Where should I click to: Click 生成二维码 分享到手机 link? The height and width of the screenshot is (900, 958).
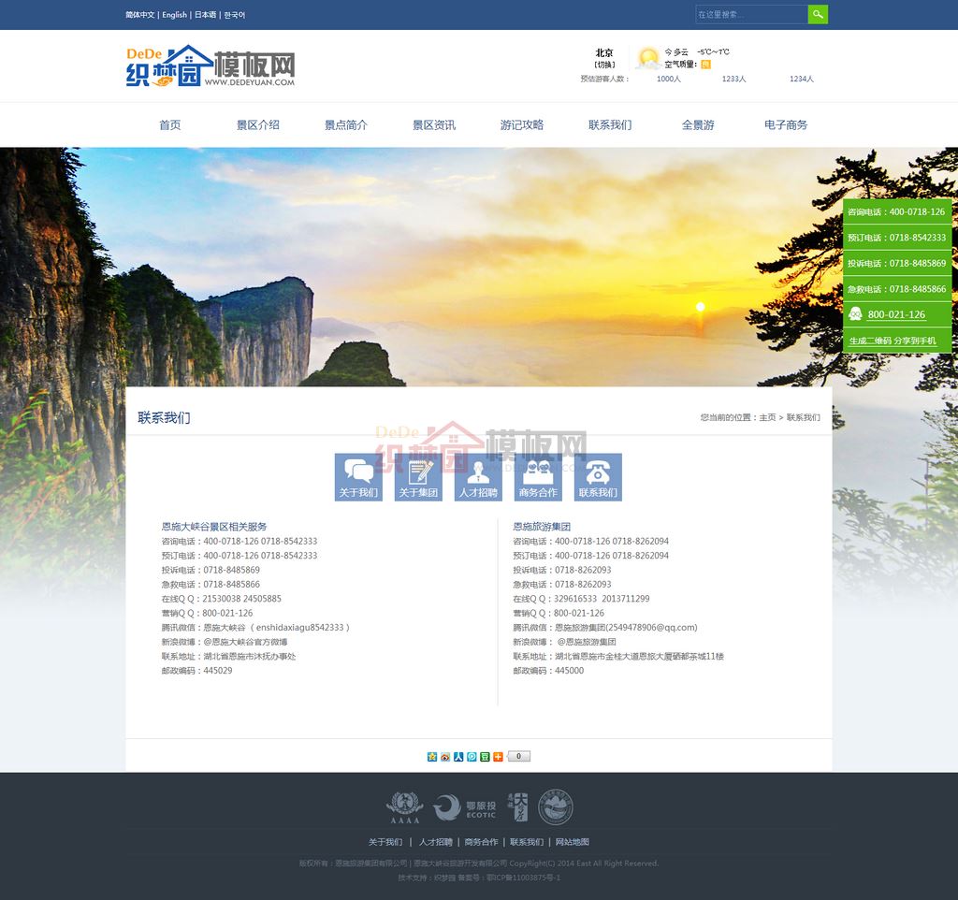coord(893,341)
